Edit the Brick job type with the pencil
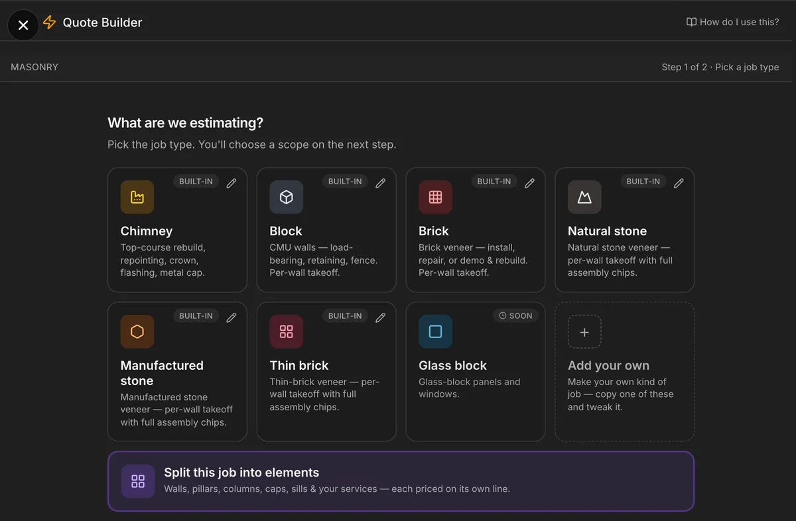The height and width of the screenshot is (521, 796). (x=529, y=183)
